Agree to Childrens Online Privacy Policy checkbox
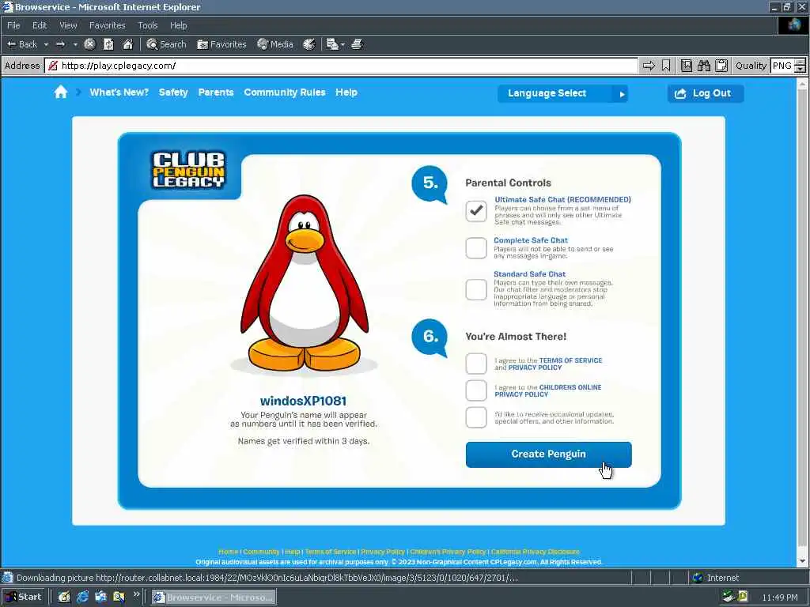Viewport: 810px width, 607px height. click(x=475, y=390)
